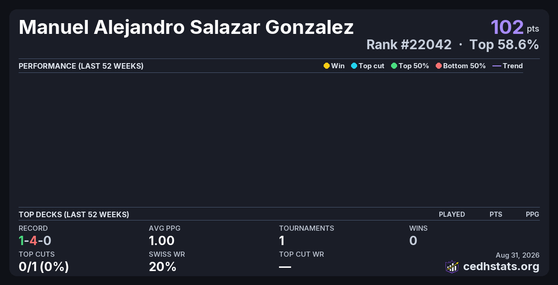Sort by the PLAYED column header
Screen dimensions: 558x285
click(x=452, y=214)
